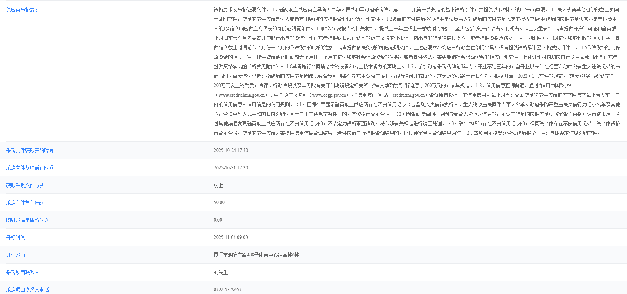Click the address 厦门市湖滨东路408号体育中心综合楼6楼

tap(256, 255)
